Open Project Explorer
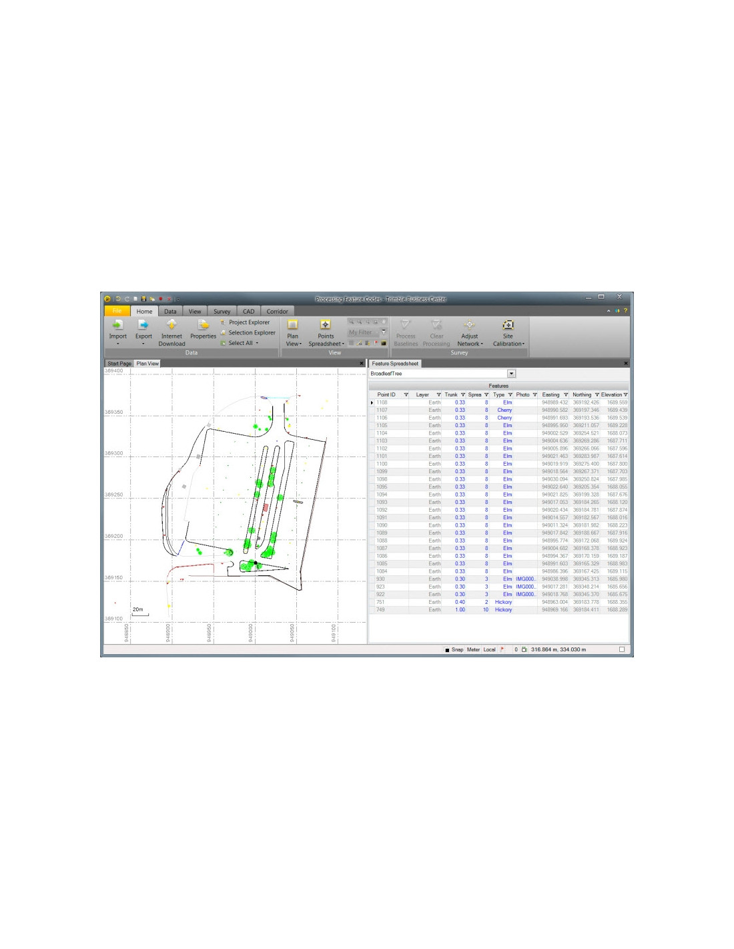 [x=245, y=322]
